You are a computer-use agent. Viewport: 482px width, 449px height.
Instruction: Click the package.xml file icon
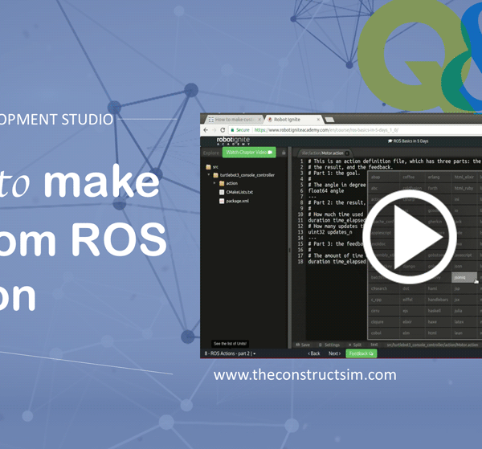click(222, 201)
